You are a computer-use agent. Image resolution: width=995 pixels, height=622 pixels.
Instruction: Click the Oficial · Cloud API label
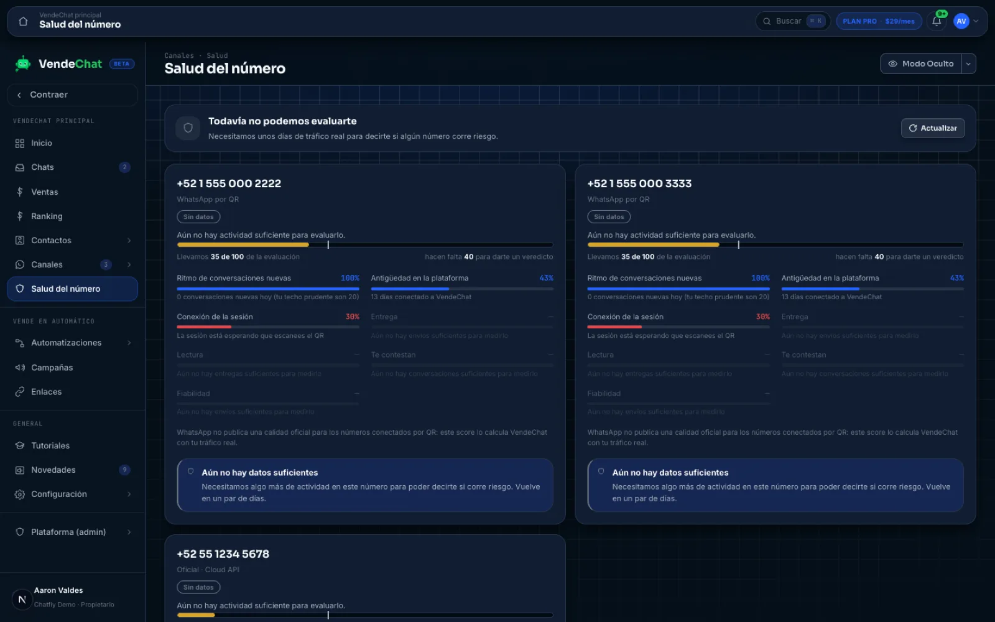pyautogui.click(x=208, y=570)
